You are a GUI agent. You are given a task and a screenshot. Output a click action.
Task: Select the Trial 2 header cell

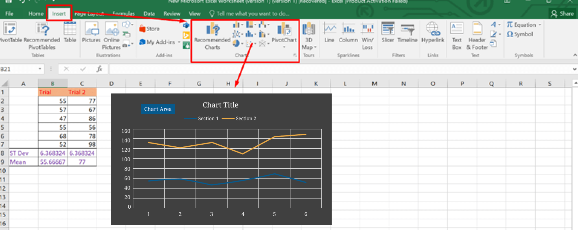pyautogui.click(x=82, y=92)
